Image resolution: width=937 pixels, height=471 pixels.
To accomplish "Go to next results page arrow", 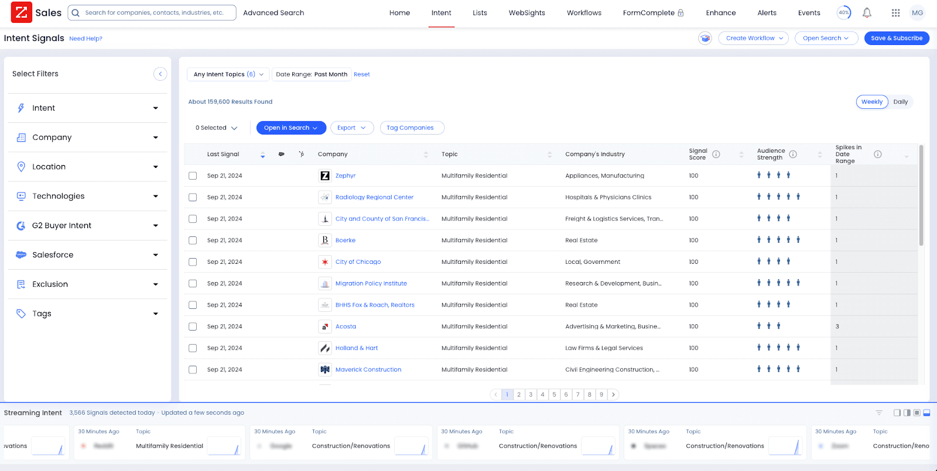I will tap(613, 394).
